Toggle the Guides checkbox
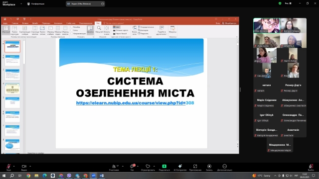The height and width of the screenshot is (179, 319). 72,33
